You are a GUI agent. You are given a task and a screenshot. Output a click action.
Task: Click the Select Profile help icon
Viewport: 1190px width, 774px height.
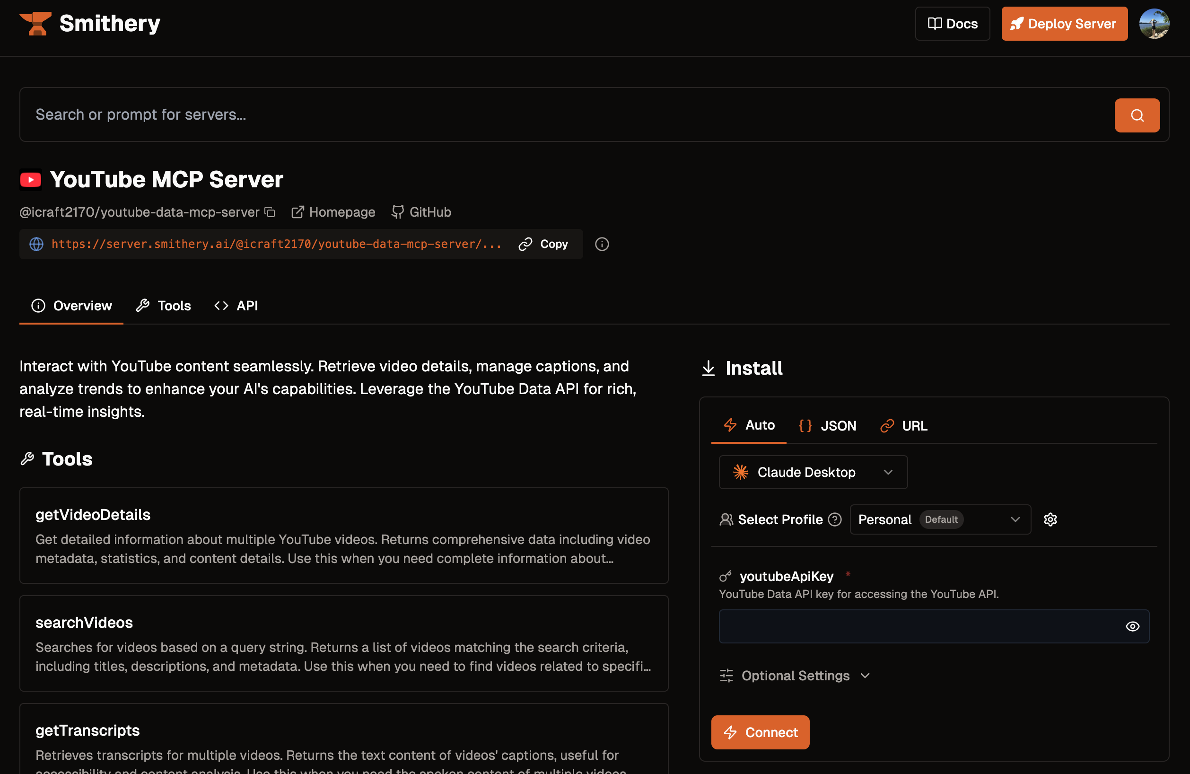tap(834, 519)
